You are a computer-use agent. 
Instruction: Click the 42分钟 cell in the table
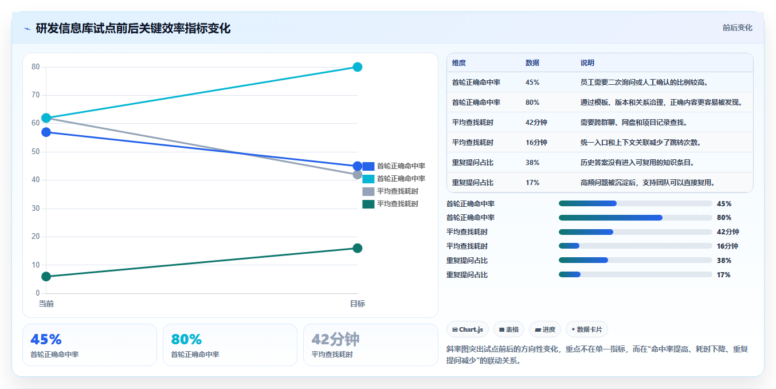point(536,123)
